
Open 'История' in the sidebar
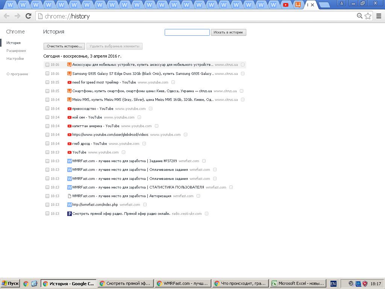[x=14, y=43]
